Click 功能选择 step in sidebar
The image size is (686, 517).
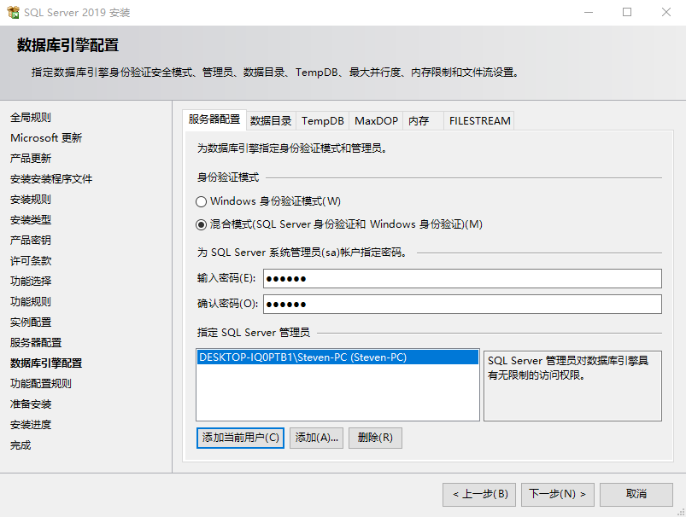(31, 281)
